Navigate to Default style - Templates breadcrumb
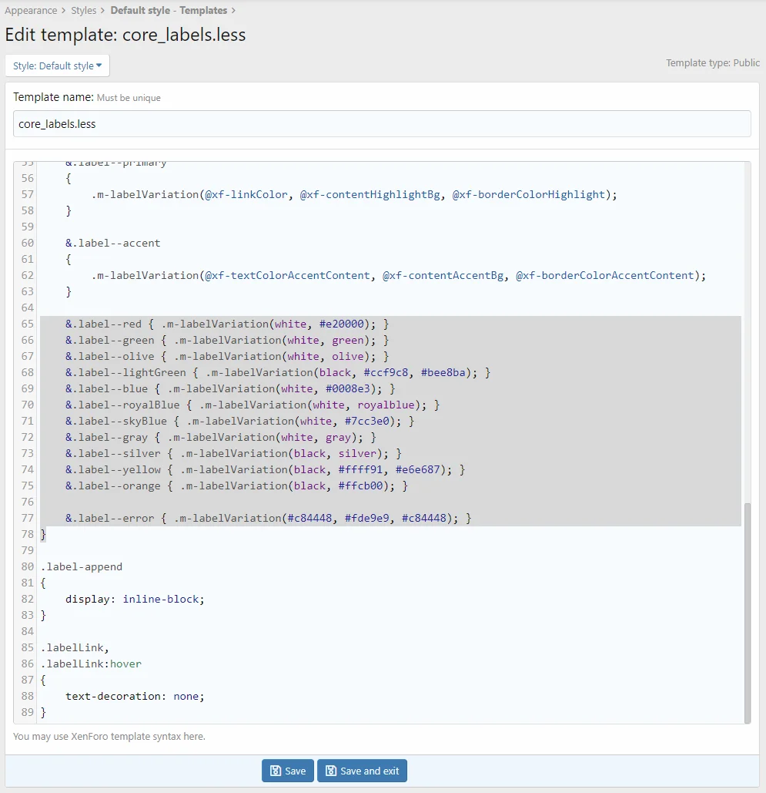 [169, 11]
